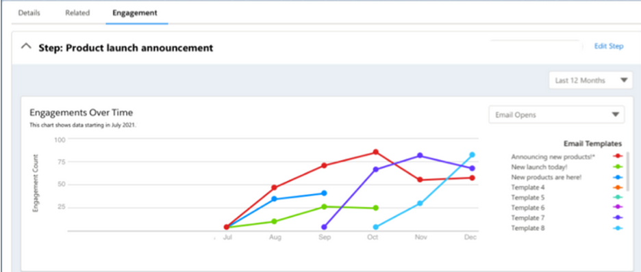
Task: Click the green line's August data point
Action: click(x=275, y=221)
